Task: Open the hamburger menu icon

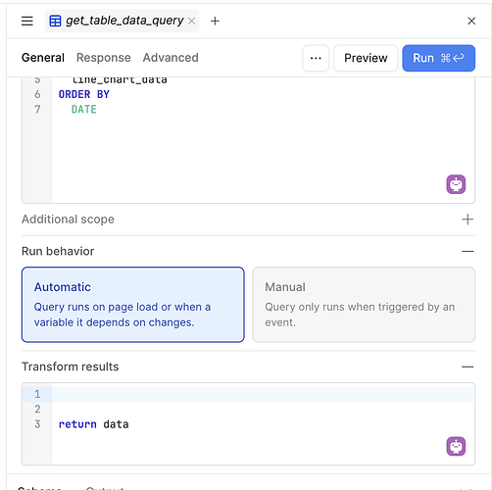Action: pos(27,21)
